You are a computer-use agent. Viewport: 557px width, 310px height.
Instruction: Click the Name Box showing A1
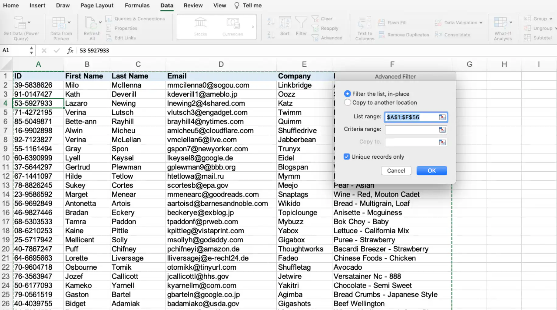[15, 50]
